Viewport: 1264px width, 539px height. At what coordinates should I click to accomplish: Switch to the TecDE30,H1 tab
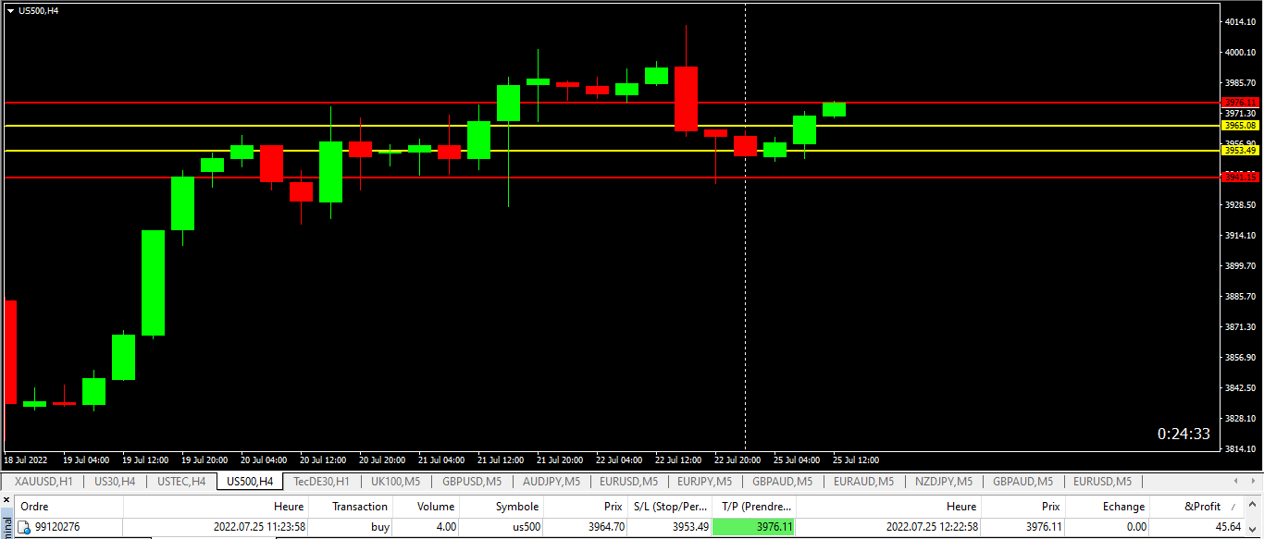(321, 481)
